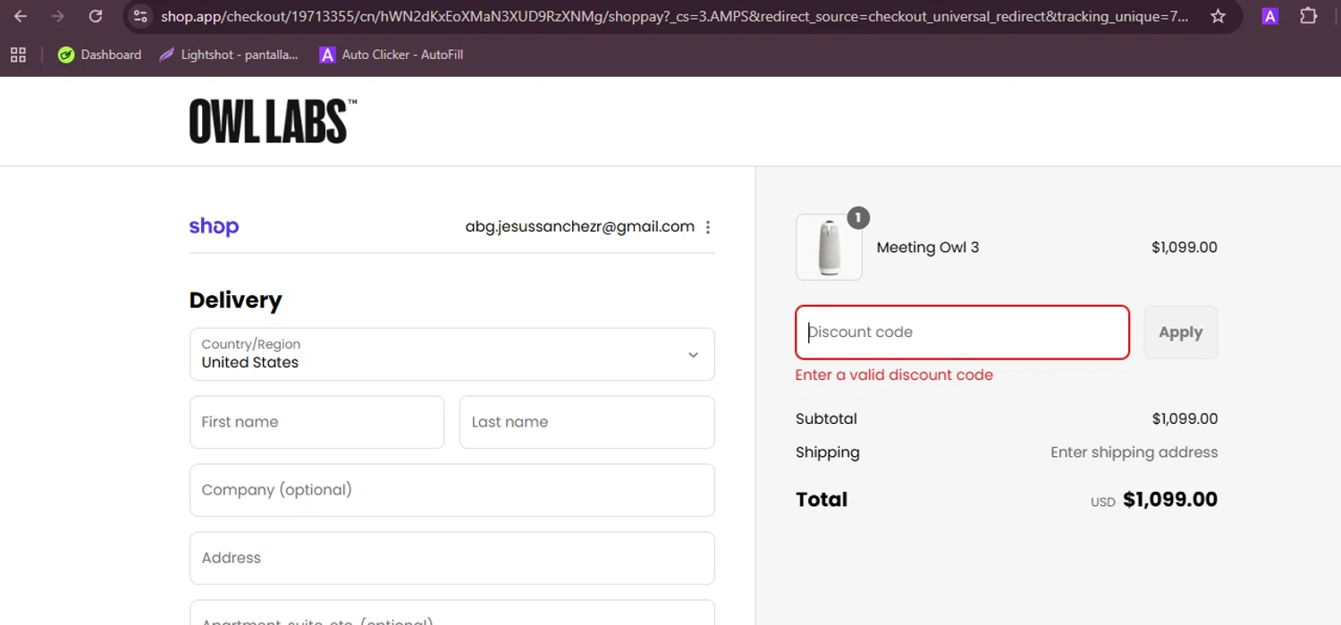Click the Meeting Owl 3 product thumbnail

coord(829,248)
